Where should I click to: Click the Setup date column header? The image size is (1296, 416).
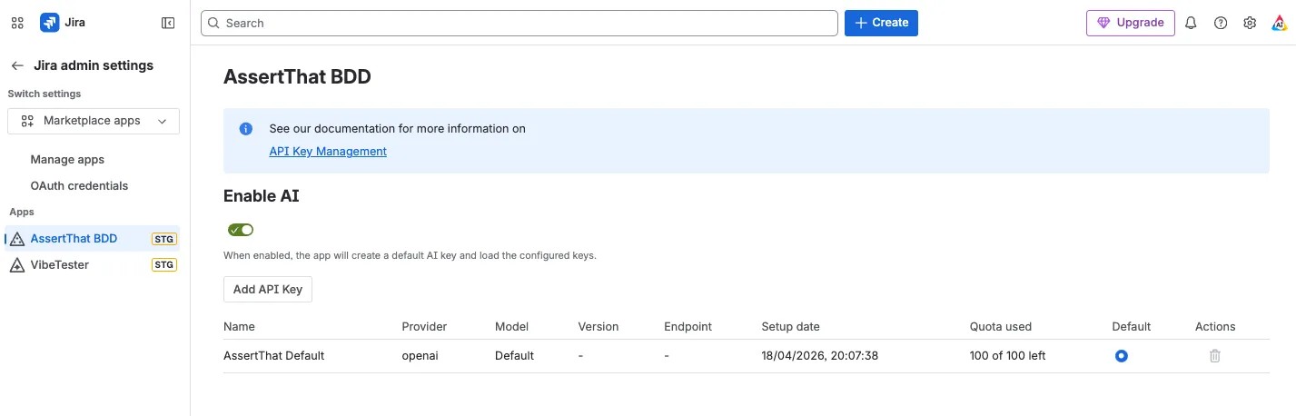tap(791, 327)
